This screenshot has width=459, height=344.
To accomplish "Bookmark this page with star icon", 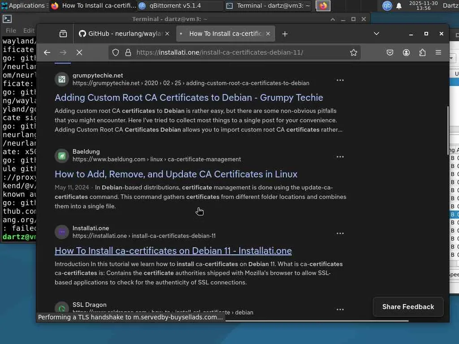I will 353,53.
